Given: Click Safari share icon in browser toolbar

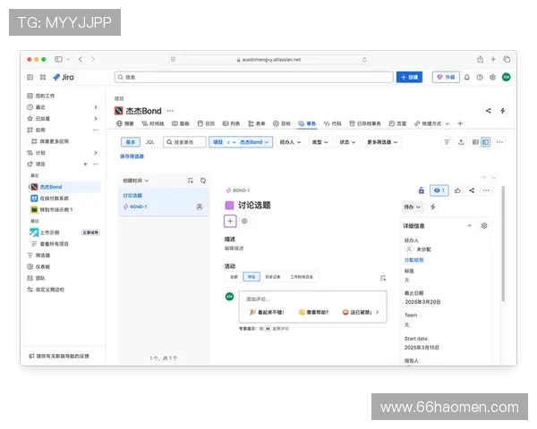Looking at the screenshot, I should 480,59.
